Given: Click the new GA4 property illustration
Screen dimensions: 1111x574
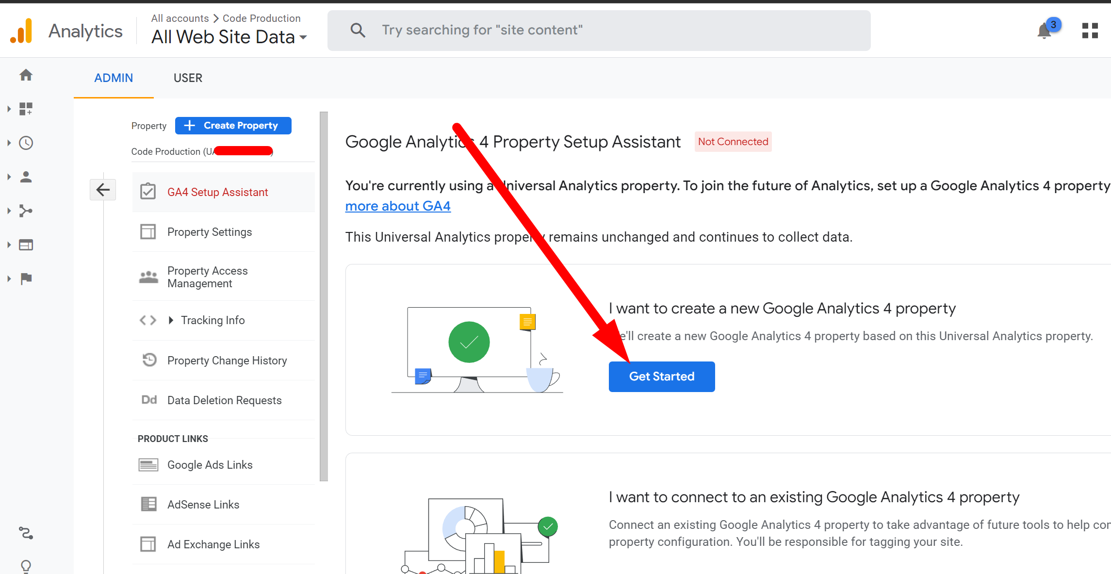Looking at the screenshot, I should [477, 350].
